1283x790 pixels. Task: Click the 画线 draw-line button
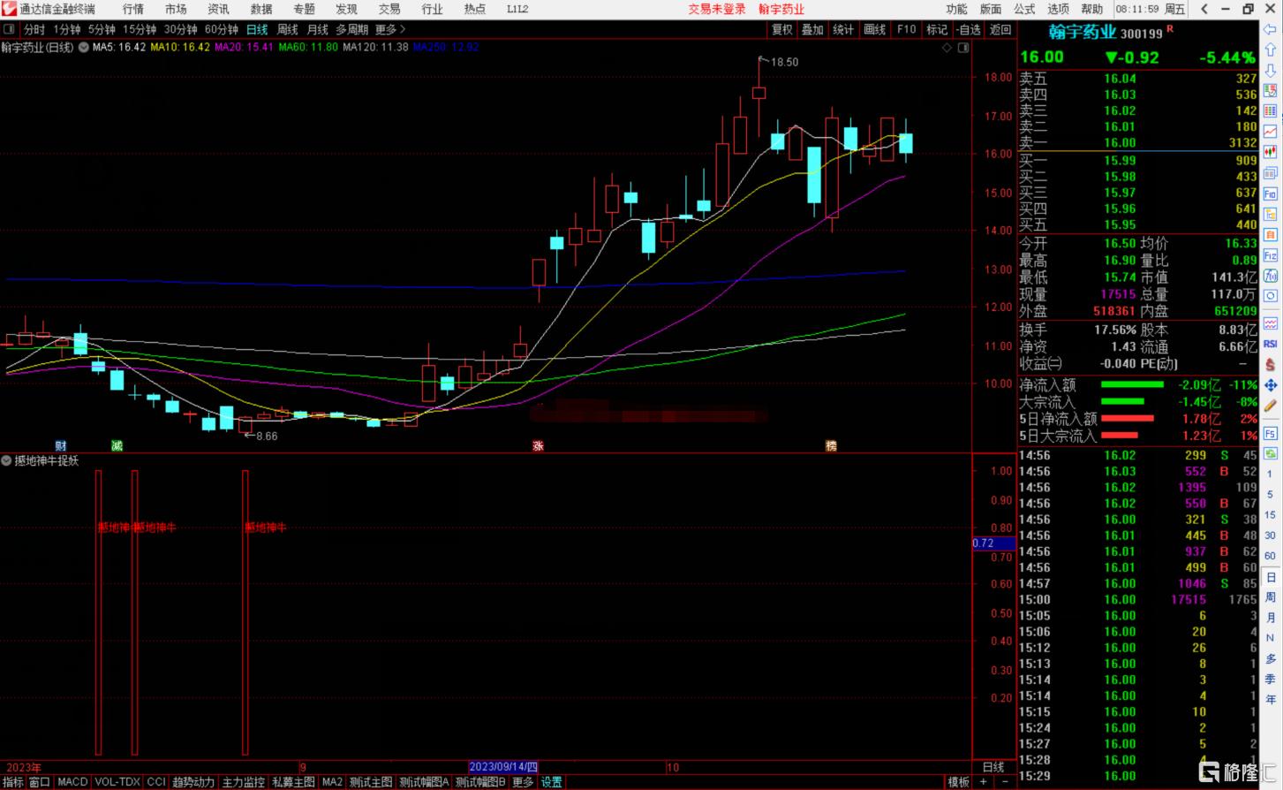tap(875, 29)
